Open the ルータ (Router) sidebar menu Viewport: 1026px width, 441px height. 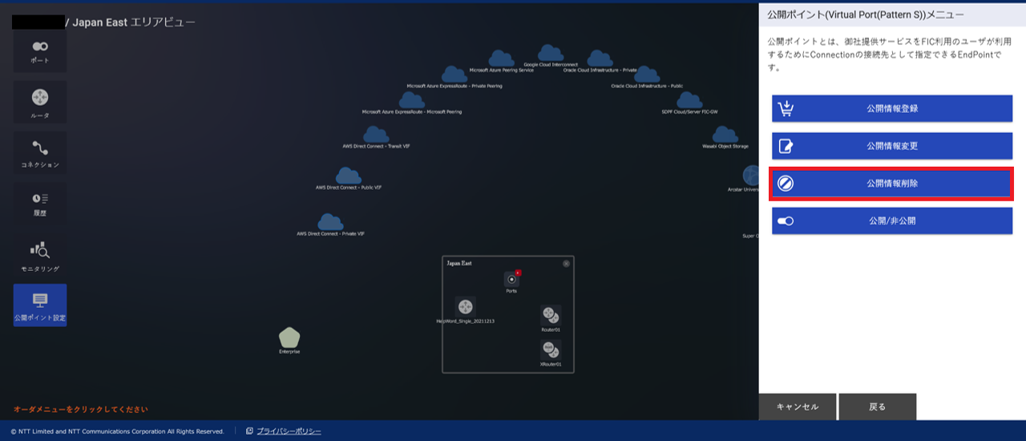40,102
